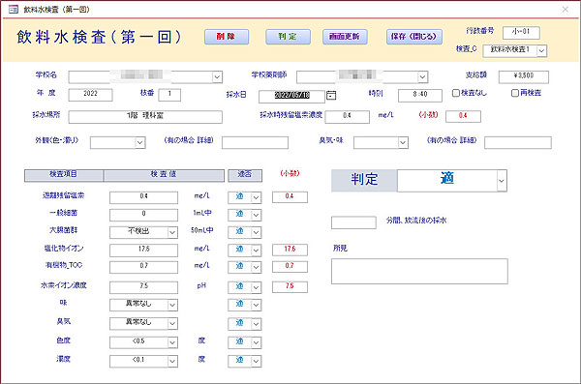Image resolution: width=581 pixels, height=384 pixels.
Task: Open 適否 dropdown for 塩化物イオン
Action: pyautogui.click(x=256, y=251)
